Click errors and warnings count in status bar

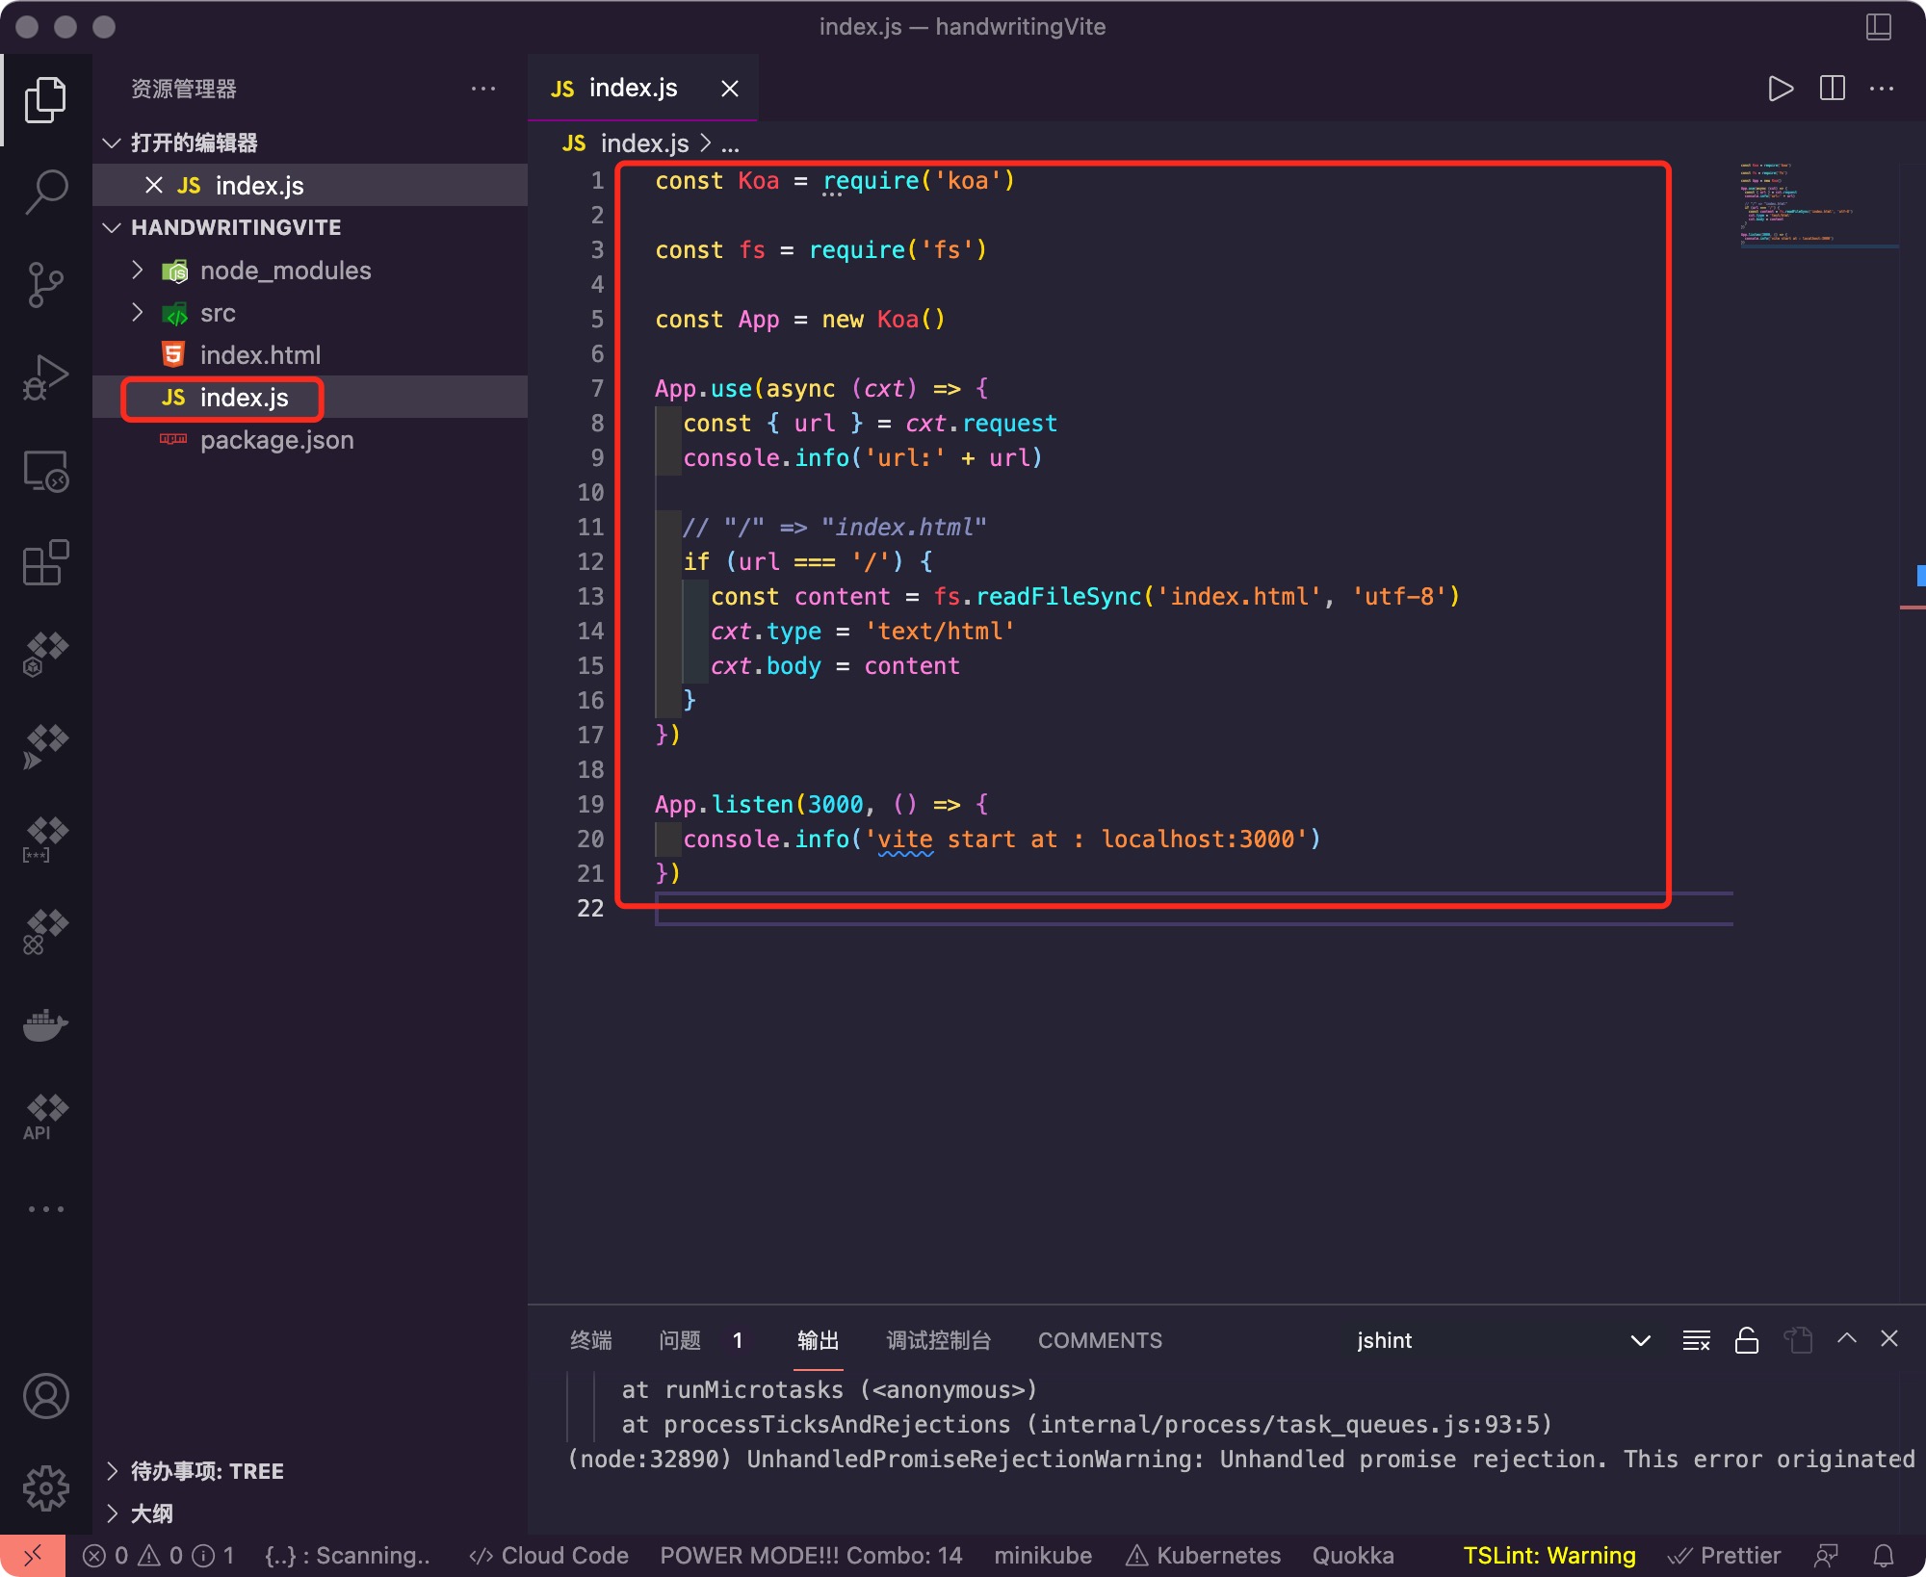pyautogui.click(x=159, y=1556)
